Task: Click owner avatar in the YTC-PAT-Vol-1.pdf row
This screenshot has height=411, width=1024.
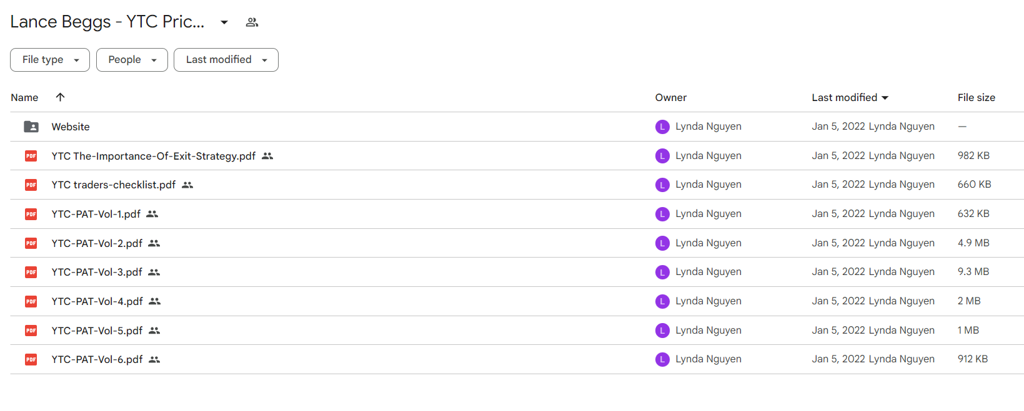Action: coord(662,214)
